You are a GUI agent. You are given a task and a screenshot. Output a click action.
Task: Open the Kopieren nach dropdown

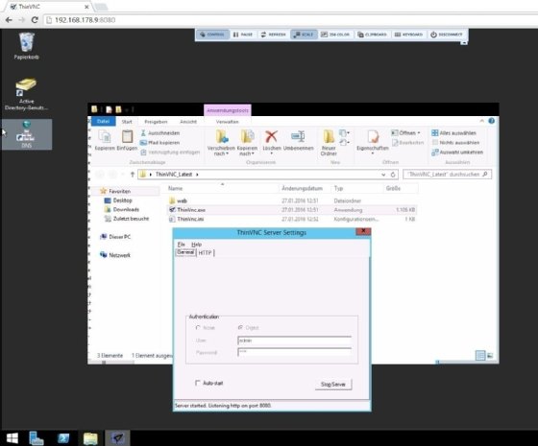247,143
